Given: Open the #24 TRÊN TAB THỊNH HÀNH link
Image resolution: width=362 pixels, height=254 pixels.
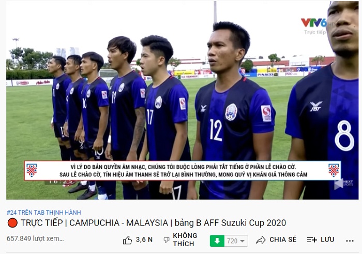Looking at the screenshot, I should tap(44, 213).
